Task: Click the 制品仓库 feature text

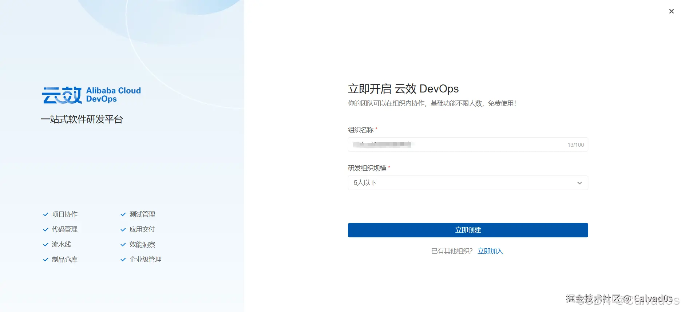Action: (65, 260)
